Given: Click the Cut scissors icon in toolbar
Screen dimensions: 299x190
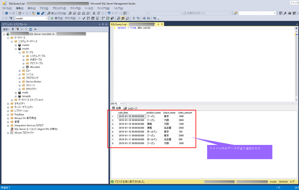Looking at the screenshot, I should click(x=94, y=13).
